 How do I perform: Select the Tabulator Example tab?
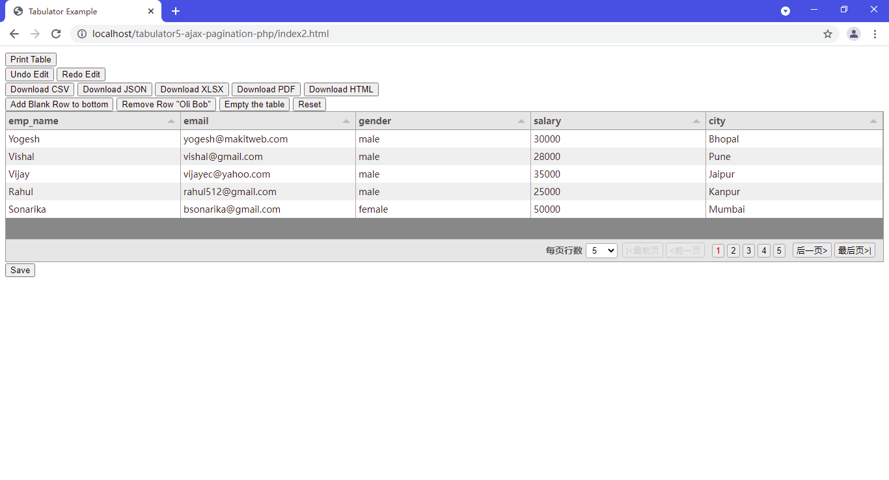(x=83, y=11)
